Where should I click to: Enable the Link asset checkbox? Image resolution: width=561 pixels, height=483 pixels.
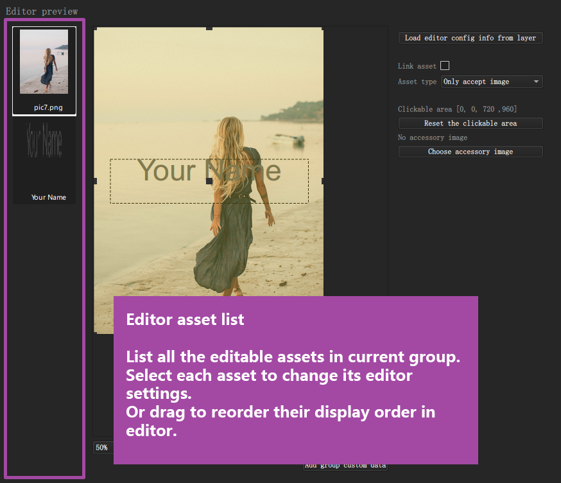[445, 66]
